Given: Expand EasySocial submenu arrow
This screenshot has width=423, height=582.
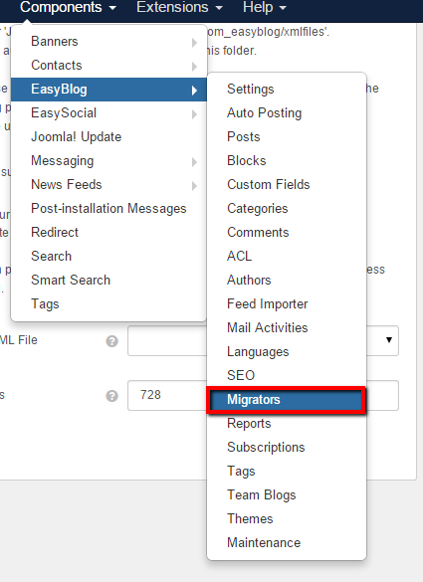Looking at the screenshot, I should point(194,114).
